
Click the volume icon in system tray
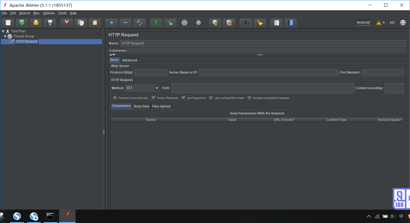tap(393, 216)
